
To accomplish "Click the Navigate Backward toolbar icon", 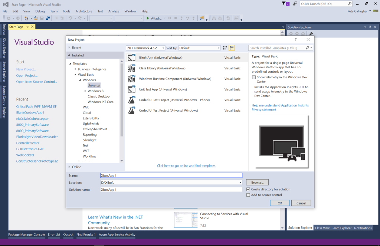I will point(9,18).
